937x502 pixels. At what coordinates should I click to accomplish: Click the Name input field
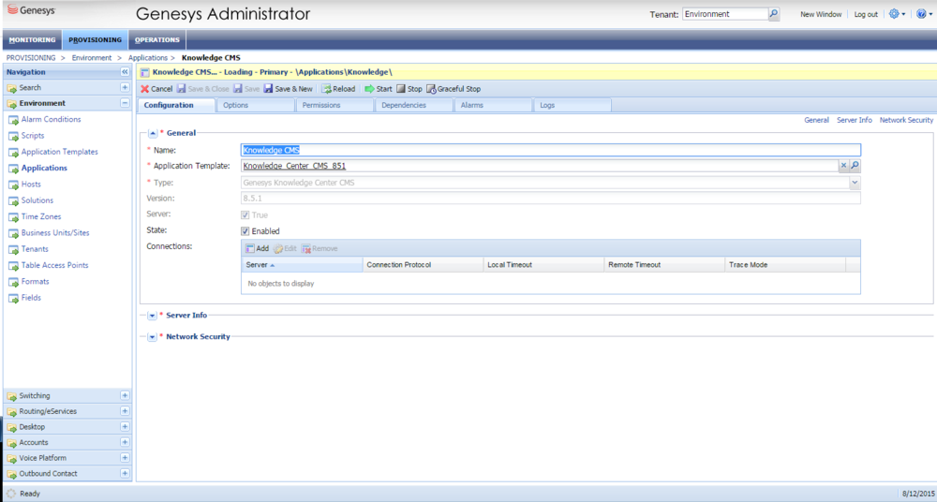[551, 150]
